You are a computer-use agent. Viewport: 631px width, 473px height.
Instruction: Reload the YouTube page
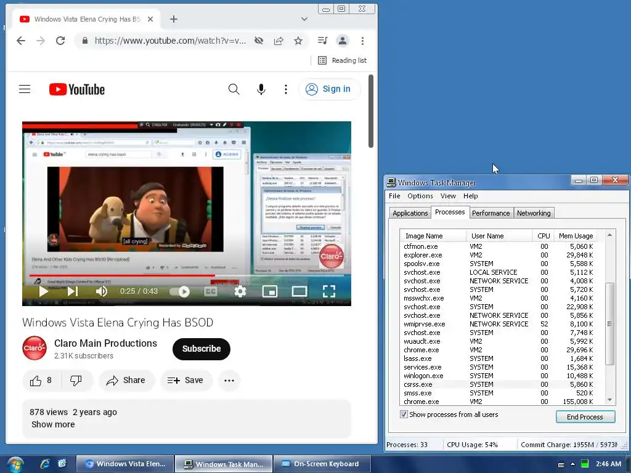point(60,41)
